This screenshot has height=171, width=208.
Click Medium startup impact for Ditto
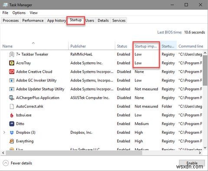(142, 124)
